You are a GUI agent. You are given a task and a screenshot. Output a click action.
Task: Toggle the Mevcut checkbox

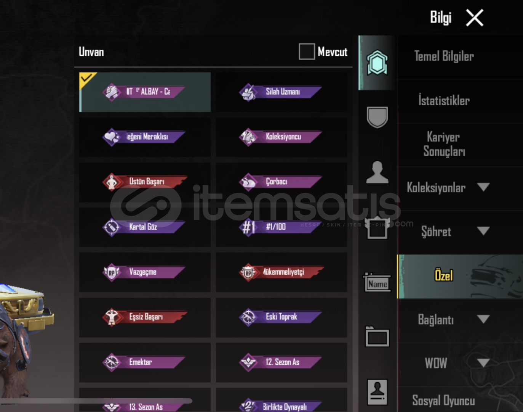click(x=307, y=51)
